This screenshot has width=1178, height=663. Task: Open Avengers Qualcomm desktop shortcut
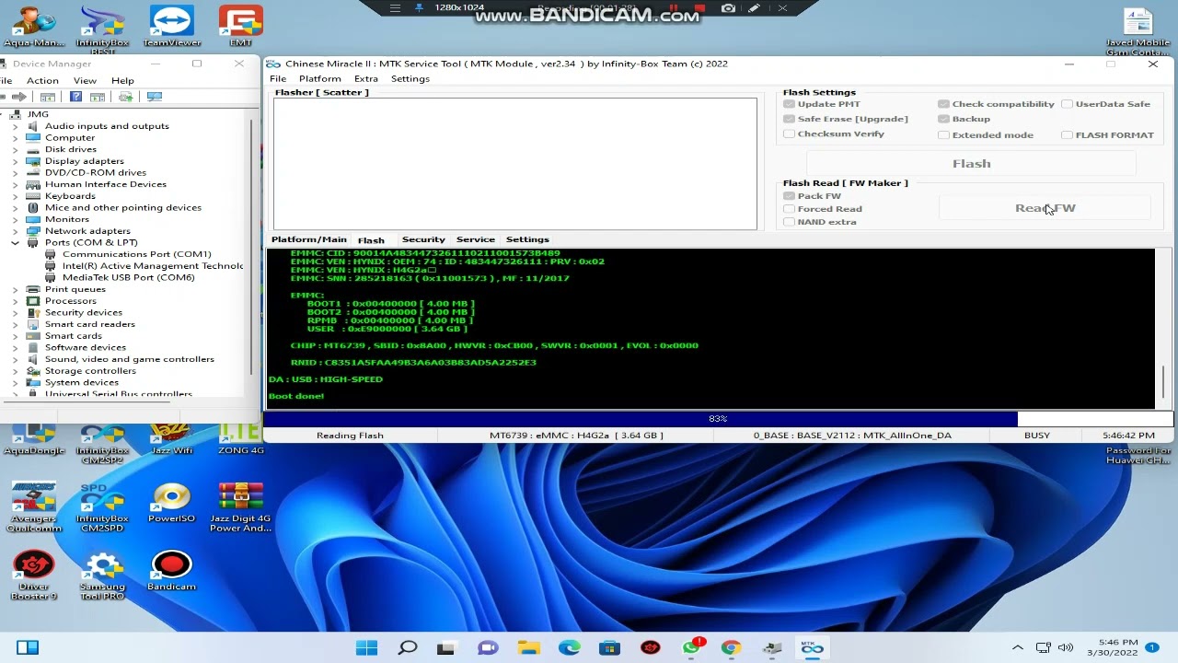pos(34,506)
